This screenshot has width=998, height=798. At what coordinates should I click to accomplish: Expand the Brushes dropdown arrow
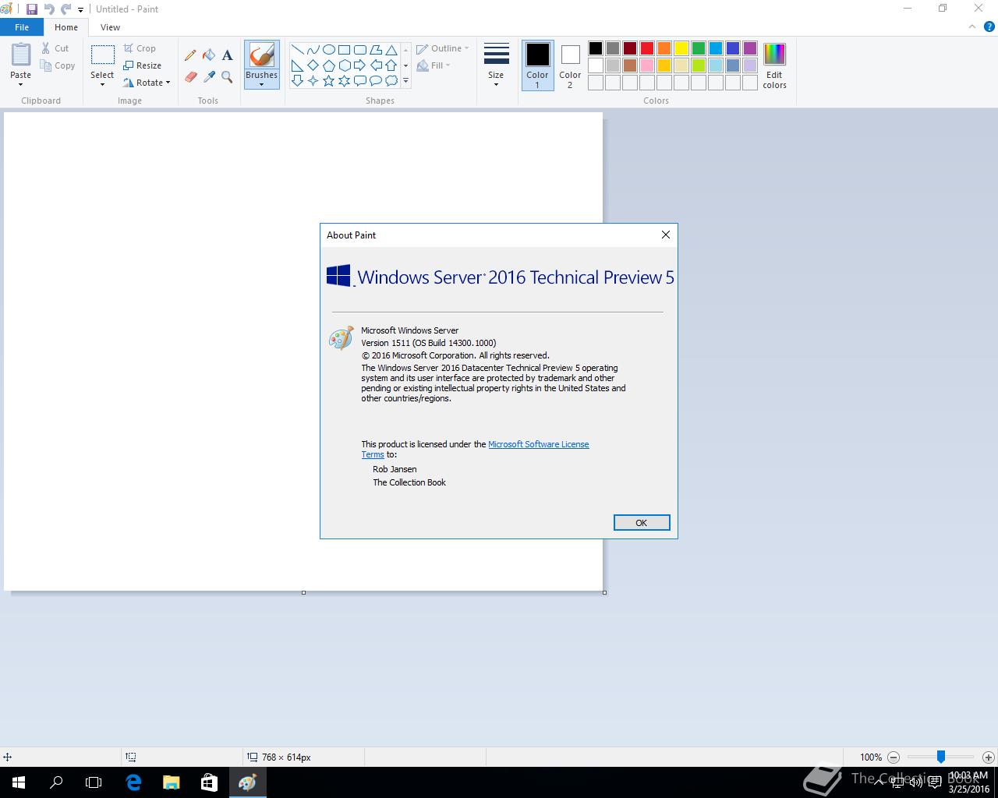[x=261, y=84]
